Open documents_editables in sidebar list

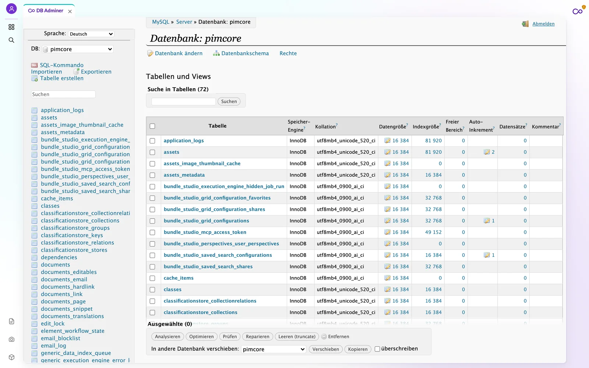pos(69,272)
